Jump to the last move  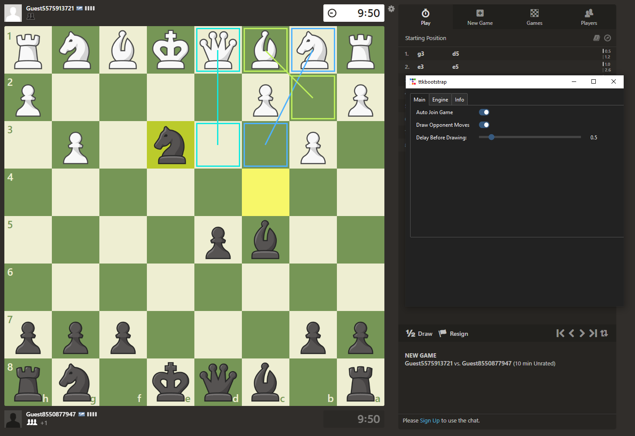coord(593,333)
